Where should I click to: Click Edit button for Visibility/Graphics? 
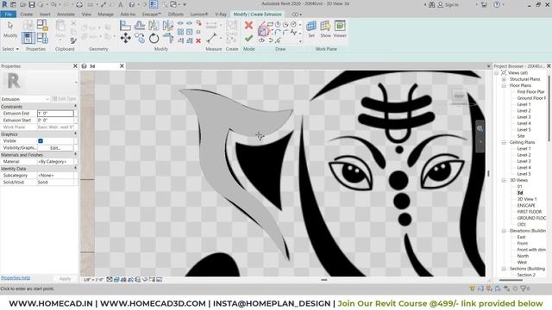55,148
